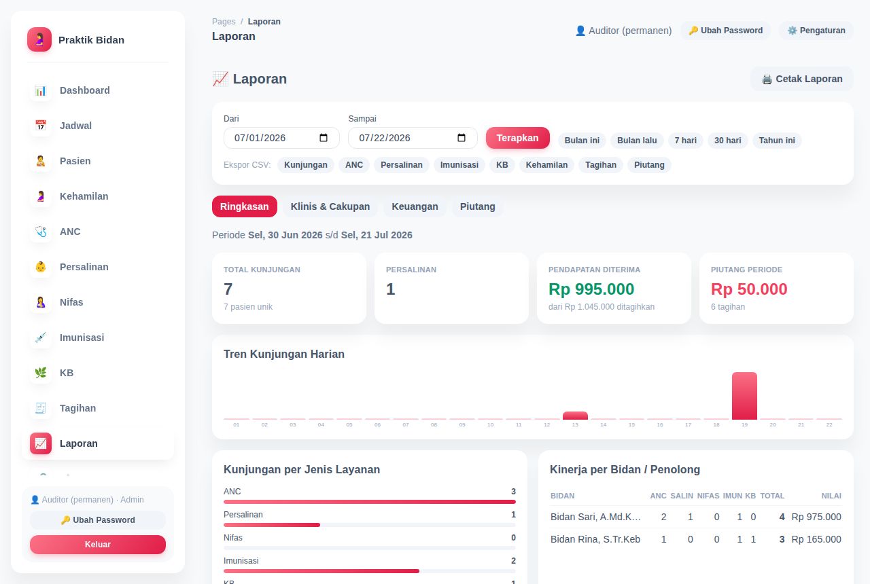Viewport: 870px width, 584px height.
Task: Select the Bulan ini preset
Action: tap(582, 141)
